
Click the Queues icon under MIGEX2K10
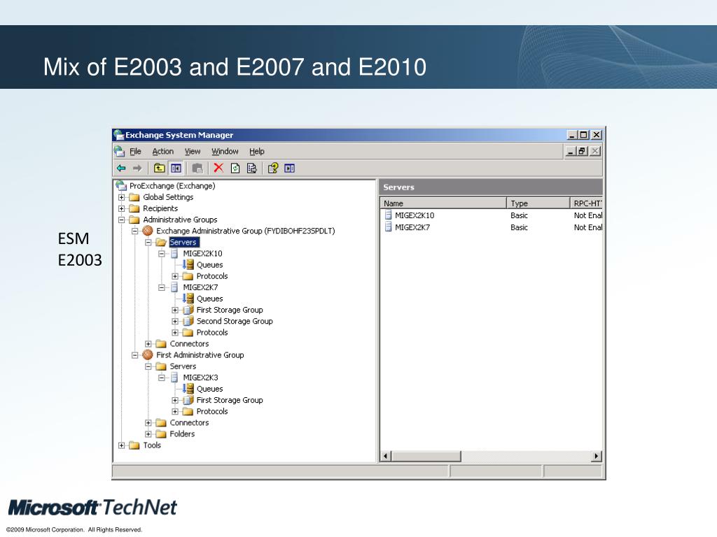188,264
